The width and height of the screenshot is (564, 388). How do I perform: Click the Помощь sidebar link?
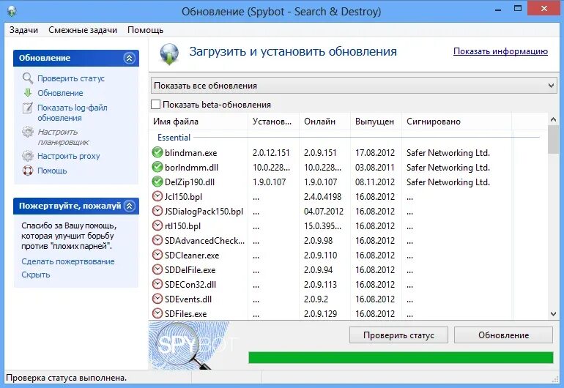(52, 171)
